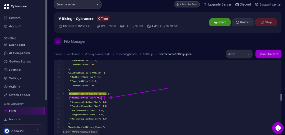Click line number 104 in gutter
This screenshot has height=135, width=285.
pyautogui.click(x=58, y=94)
